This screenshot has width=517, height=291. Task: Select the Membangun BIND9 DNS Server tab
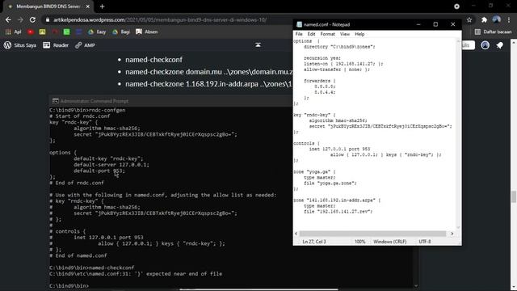(48, 6)
